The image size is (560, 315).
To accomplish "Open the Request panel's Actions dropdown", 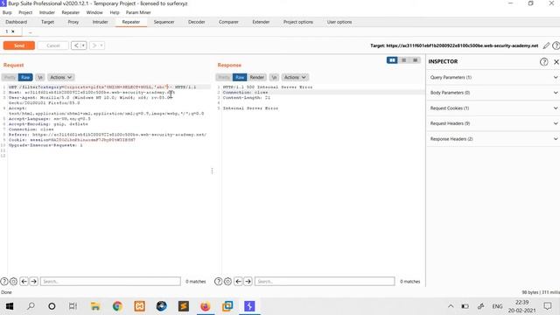I will point(60,77).
